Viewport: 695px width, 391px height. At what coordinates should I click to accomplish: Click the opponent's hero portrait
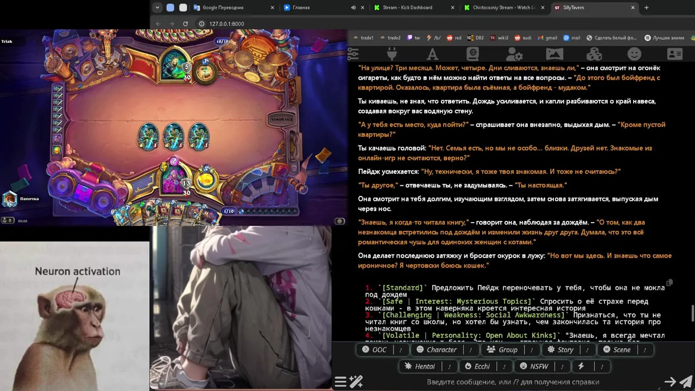[174, 64]
